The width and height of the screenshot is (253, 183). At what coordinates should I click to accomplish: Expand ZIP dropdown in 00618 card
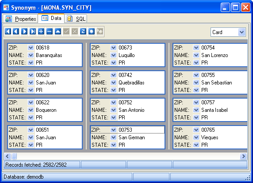coord(31,48)
